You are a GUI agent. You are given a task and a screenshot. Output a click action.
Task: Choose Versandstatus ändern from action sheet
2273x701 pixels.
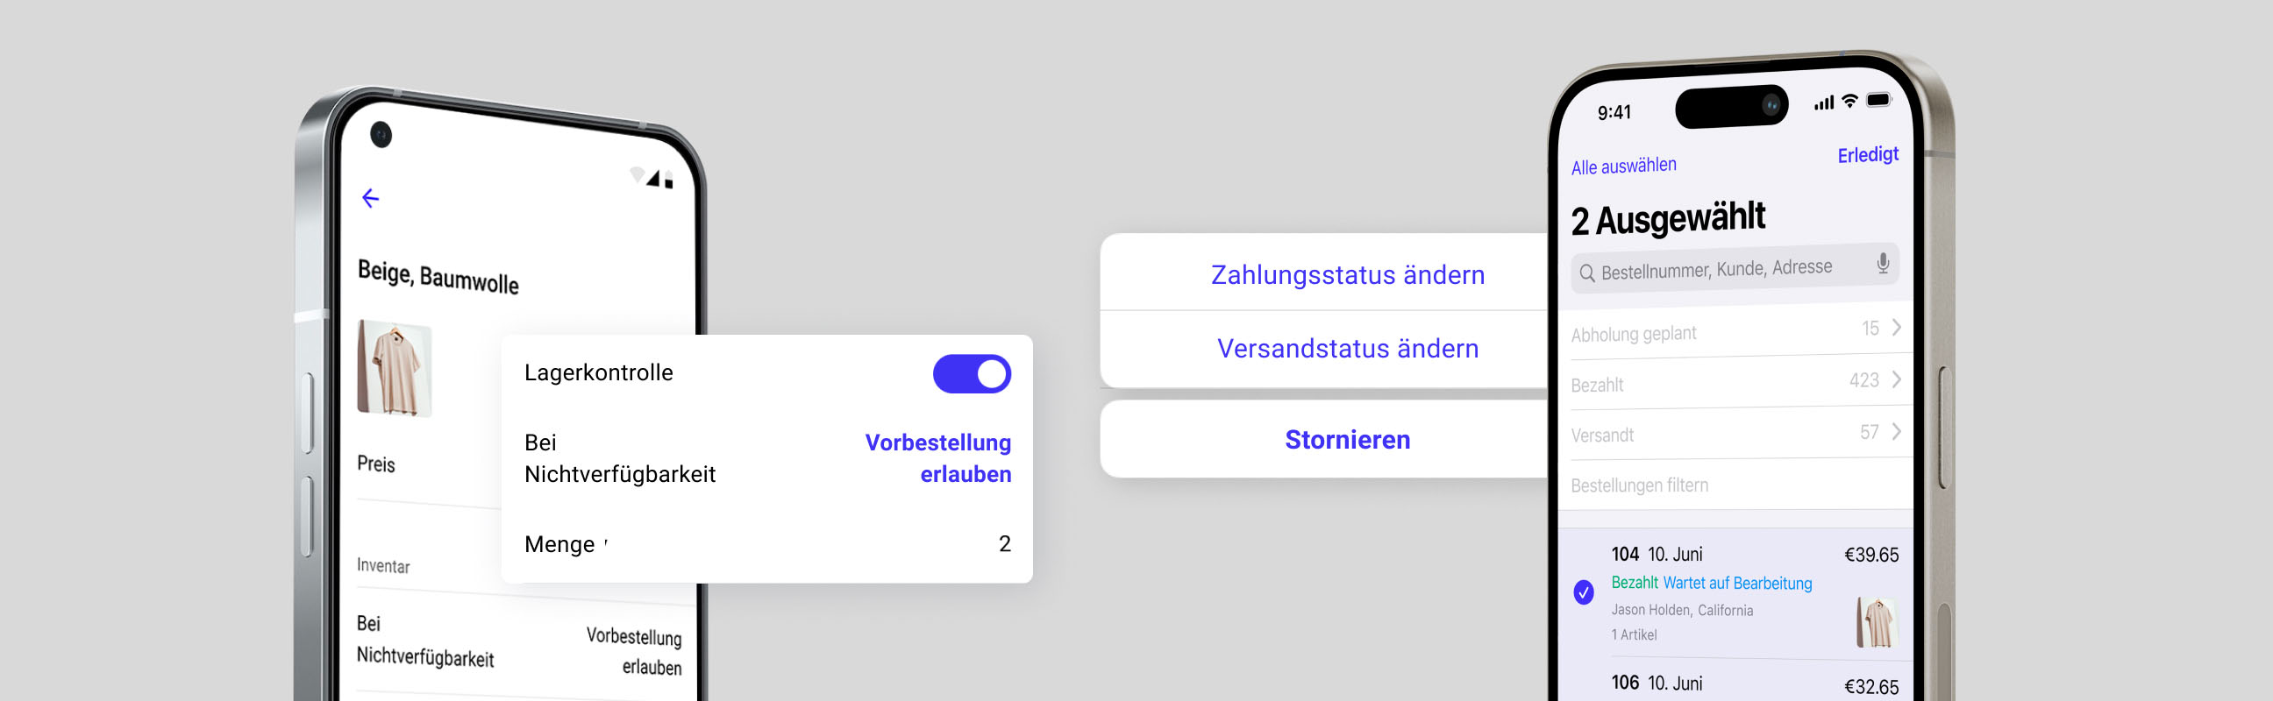coord(1347,348)
